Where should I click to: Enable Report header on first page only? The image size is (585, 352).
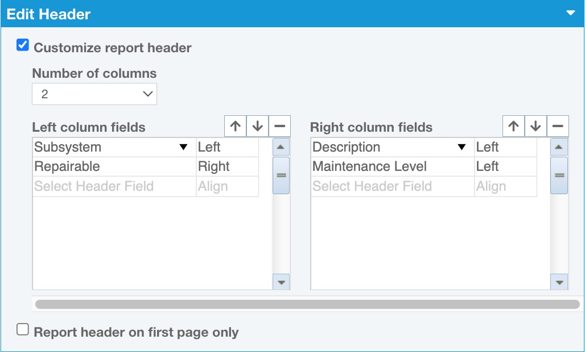click(23, 330)
